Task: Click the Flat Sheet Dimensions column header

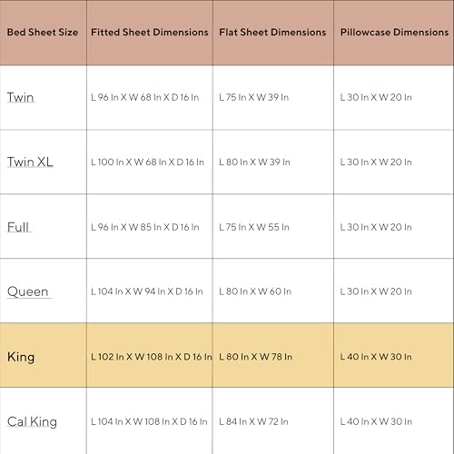Action: pos(272,32)
